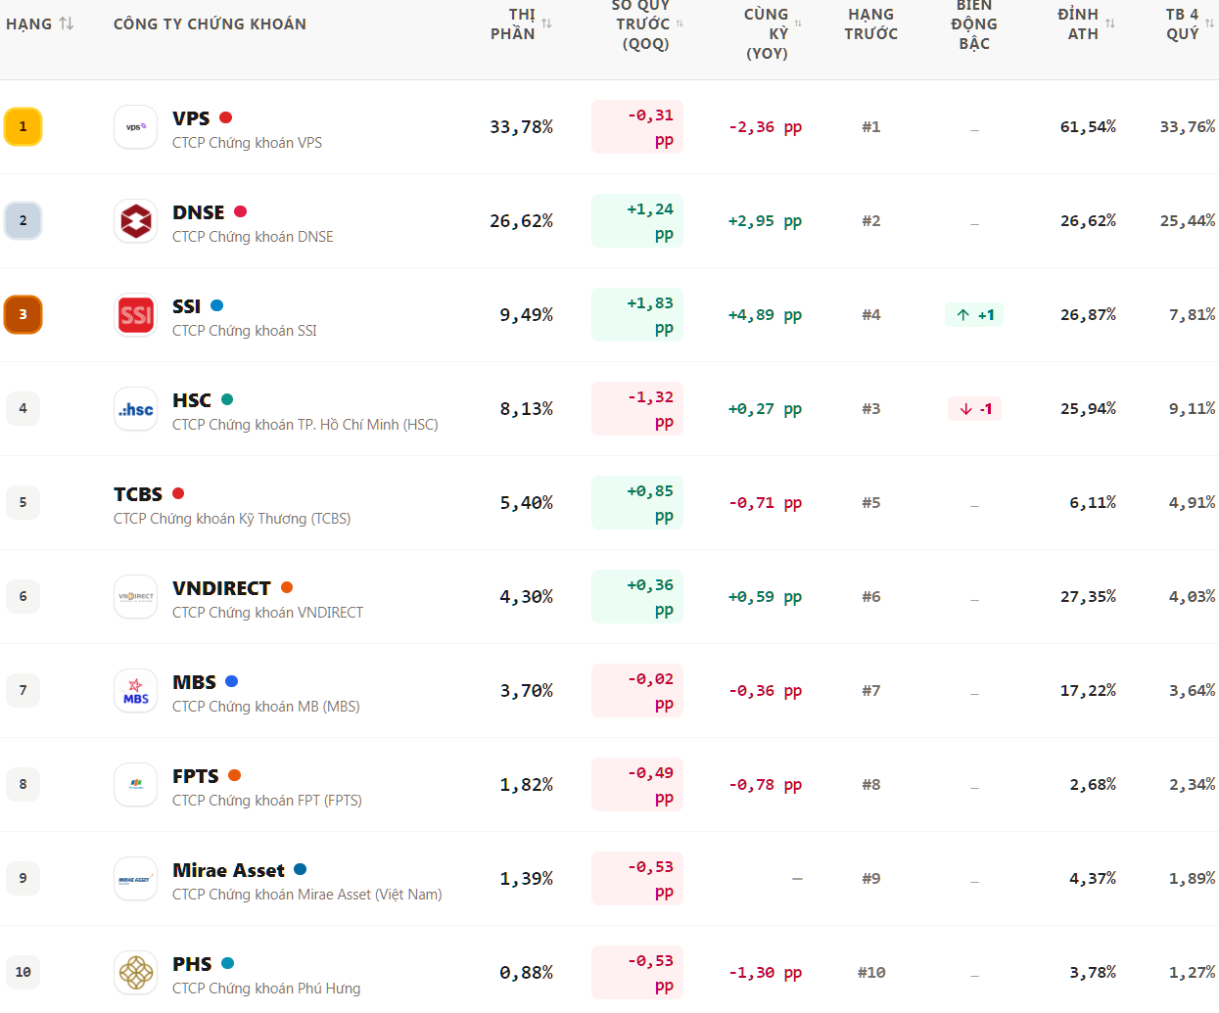The image size is (1219, 1013).
Task: Click the HSC logo icon
Action: 135,409
